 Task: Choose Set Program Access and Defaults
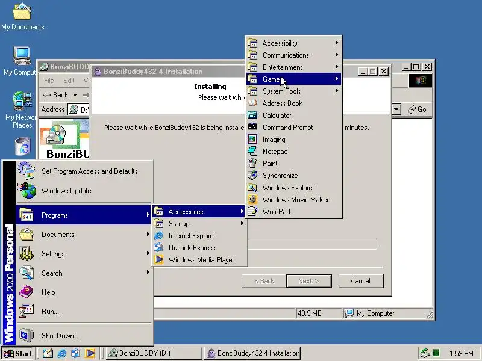point(83,171)
